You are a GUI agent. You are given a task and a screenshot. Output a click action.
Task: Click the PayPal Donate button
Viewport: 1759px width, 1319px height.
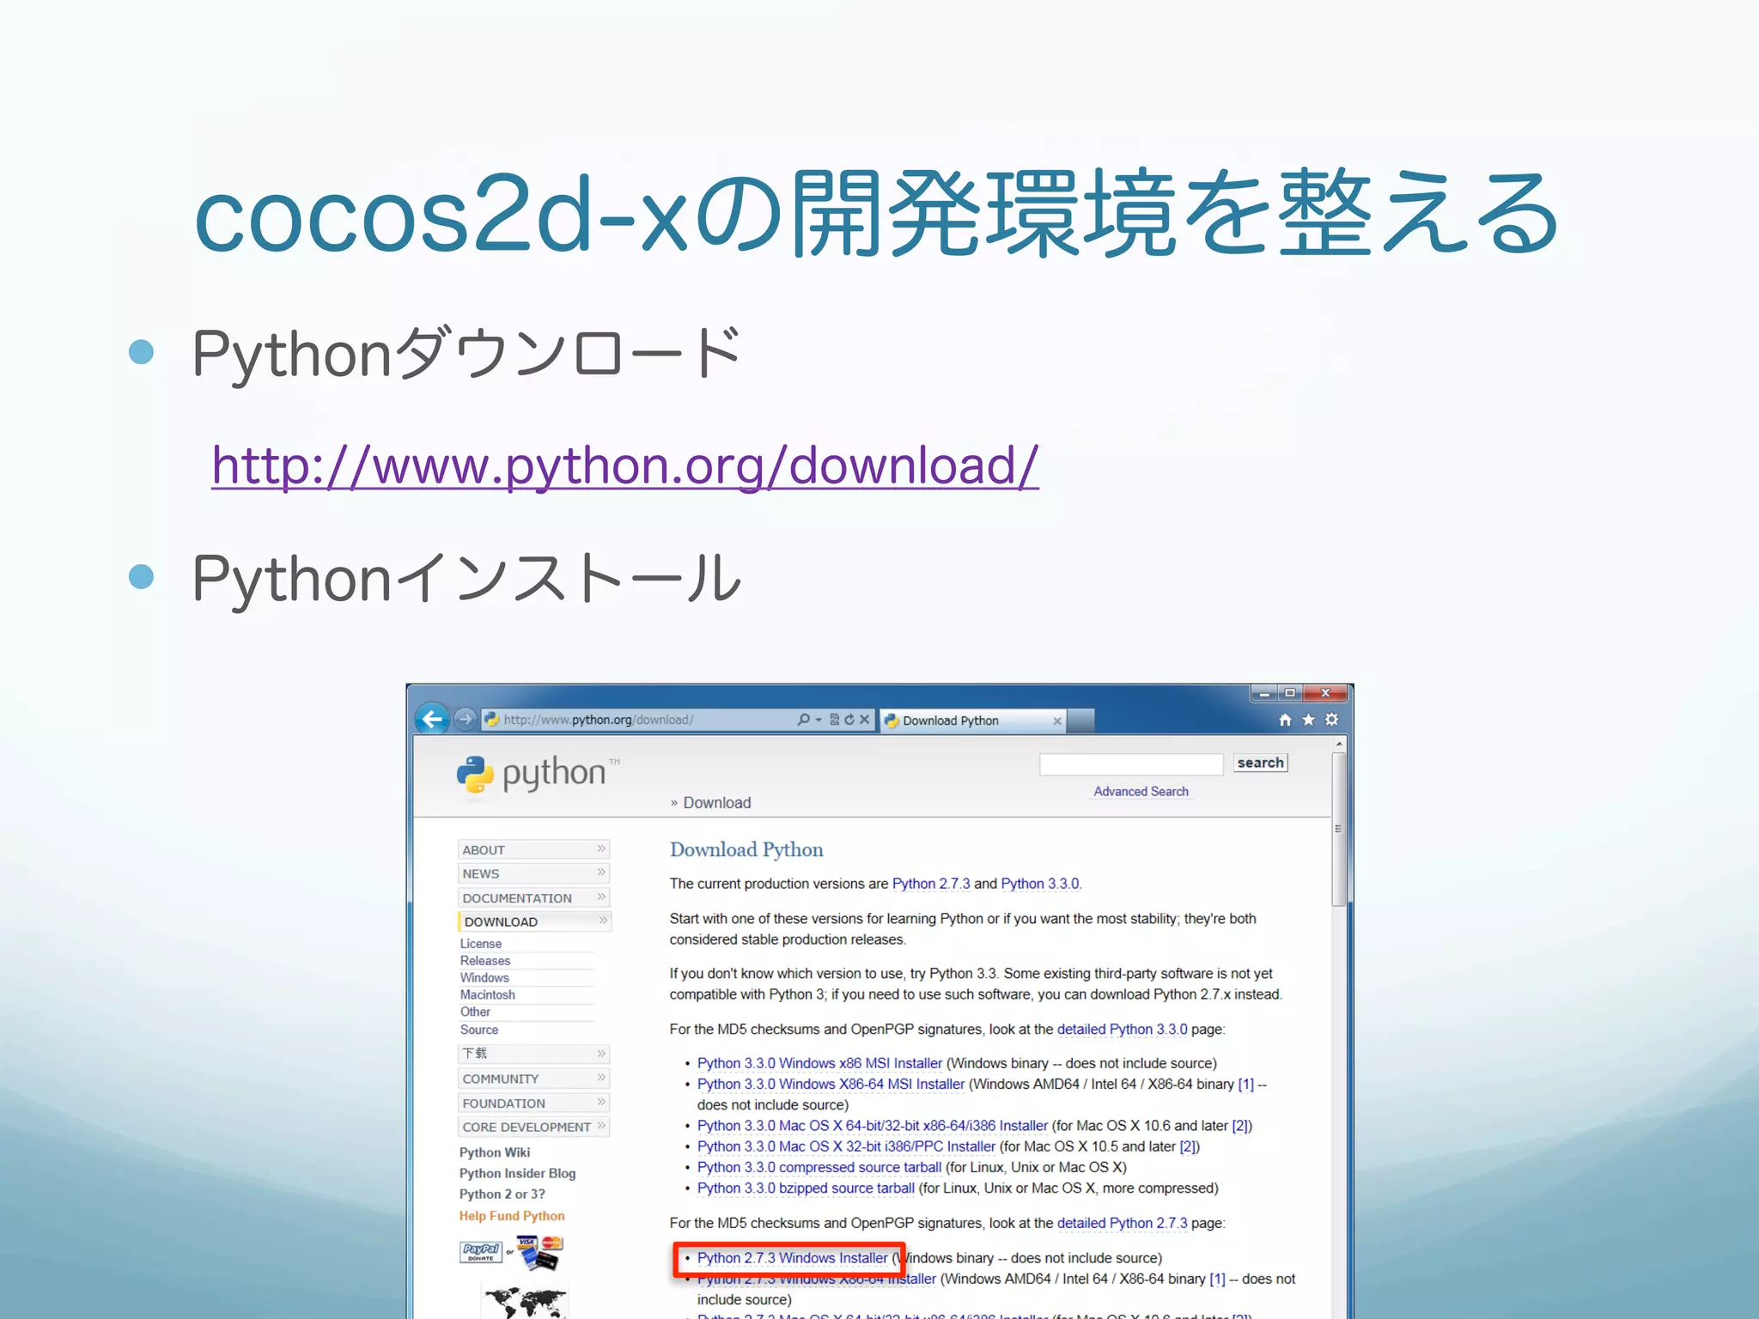click(481, 1252)
